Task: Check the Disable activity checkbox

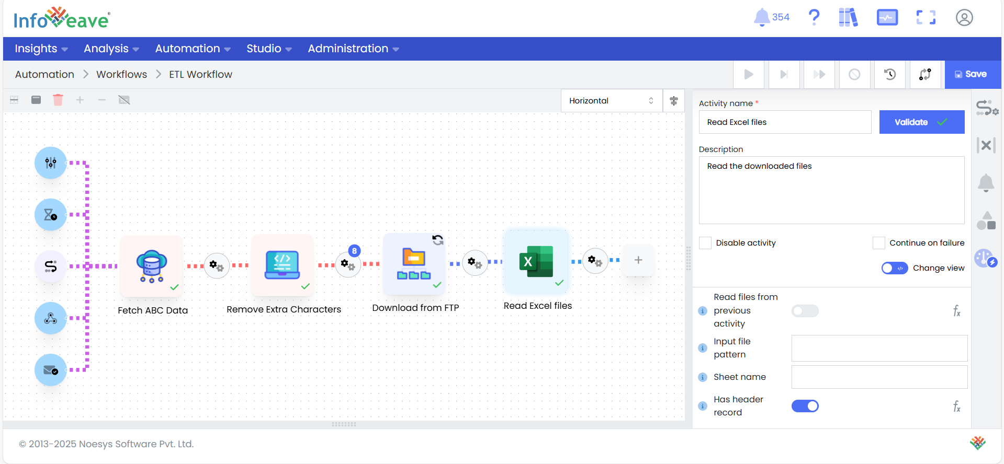Action: 705,243
